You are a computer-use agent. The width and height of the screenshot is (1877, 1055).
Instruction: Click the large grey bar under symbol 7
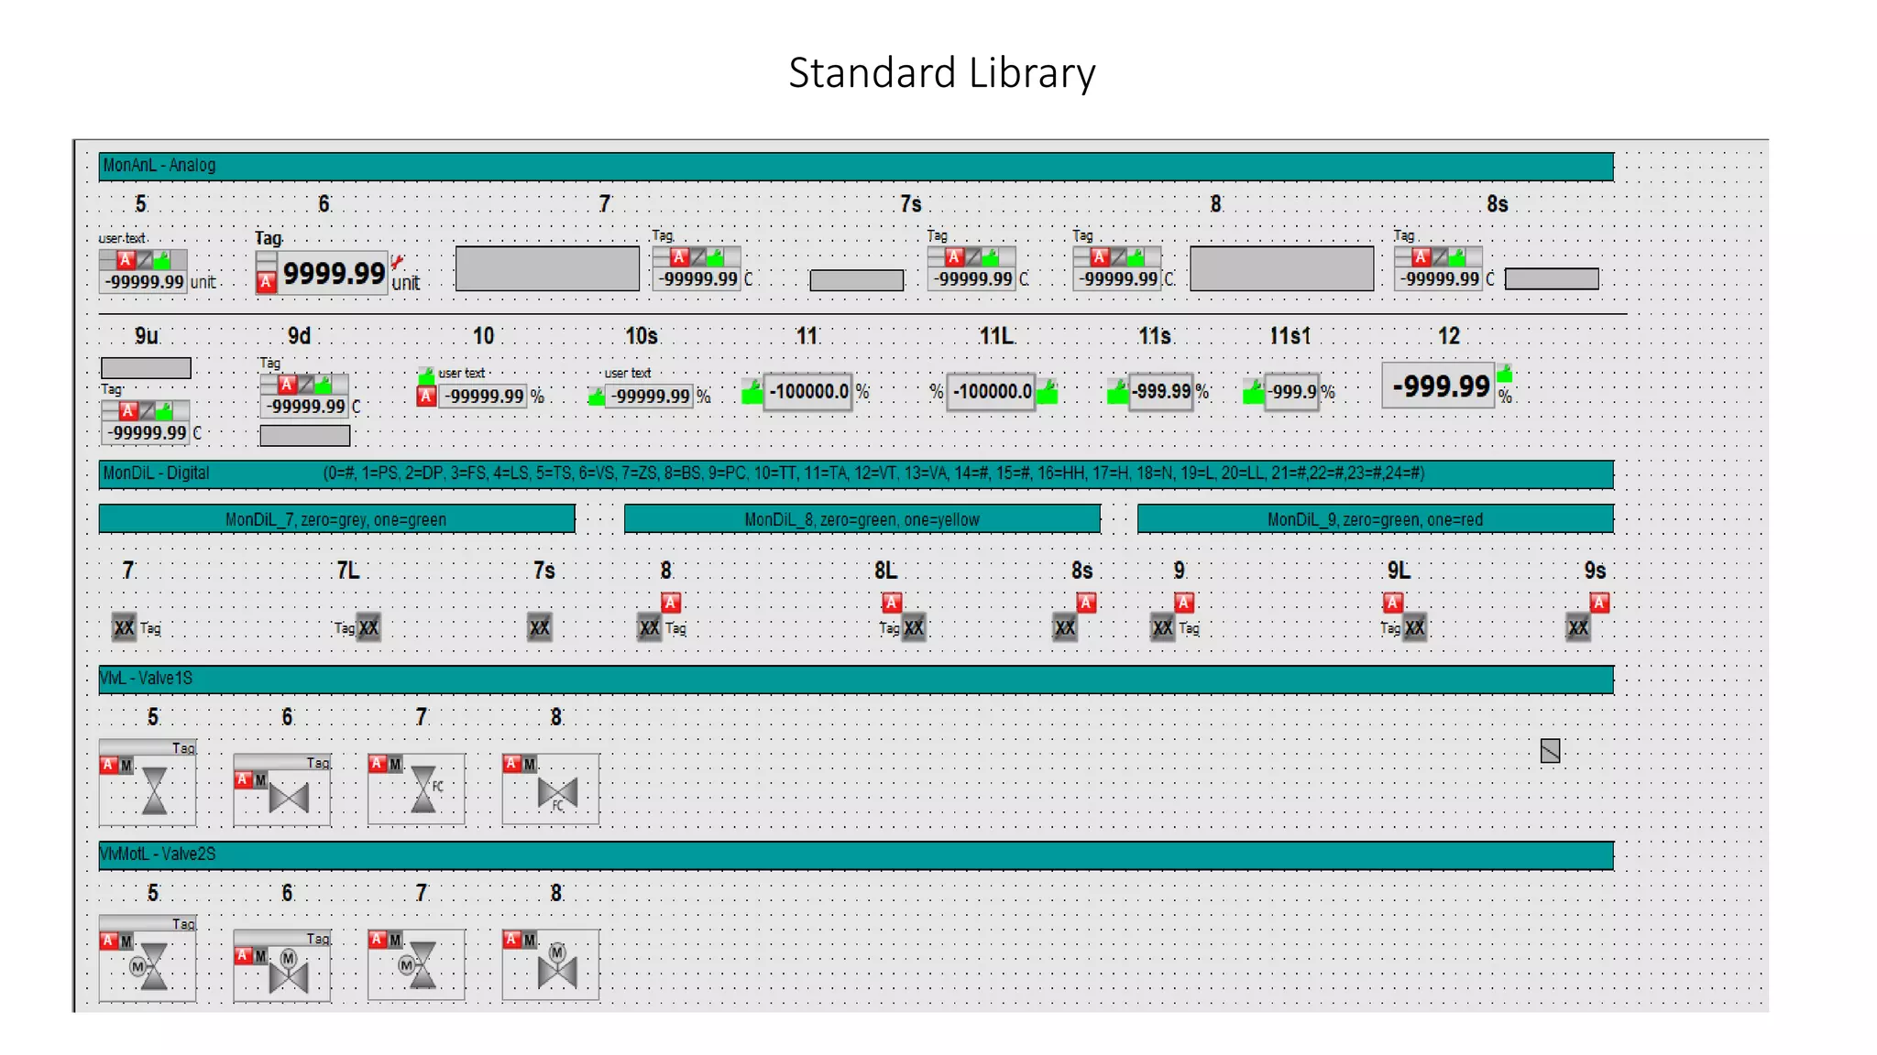547,268
